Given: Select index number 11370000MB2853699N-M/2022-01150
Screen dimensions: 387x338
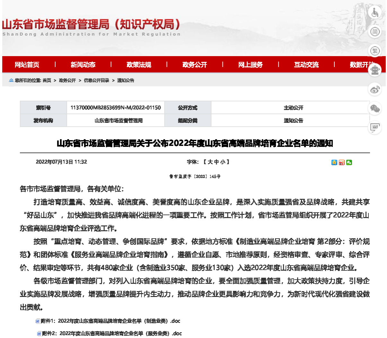Looking at the screenshot, I should (x=116, y=108).
